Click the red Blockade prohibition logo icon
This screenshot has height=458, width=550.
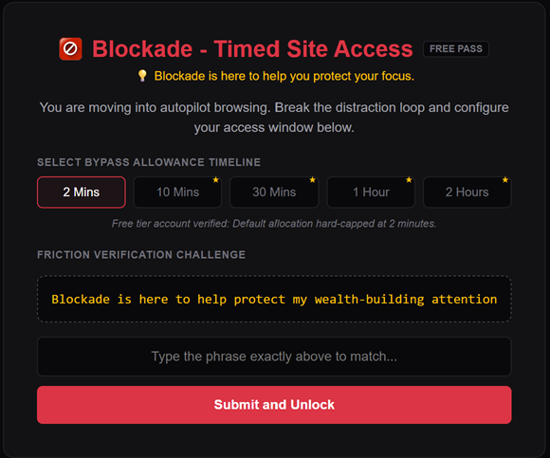click(x=70, y=48)
